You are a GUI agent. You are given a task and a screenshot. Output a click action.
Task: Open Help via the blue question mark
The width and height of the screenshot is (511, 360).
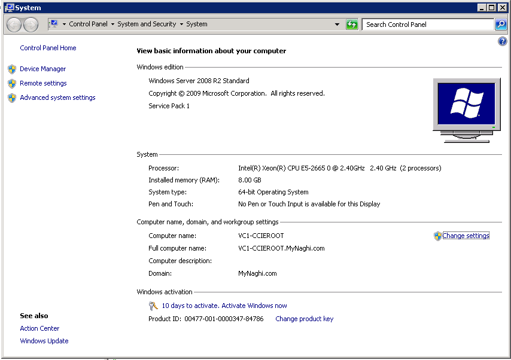click(x=503, y=41)
